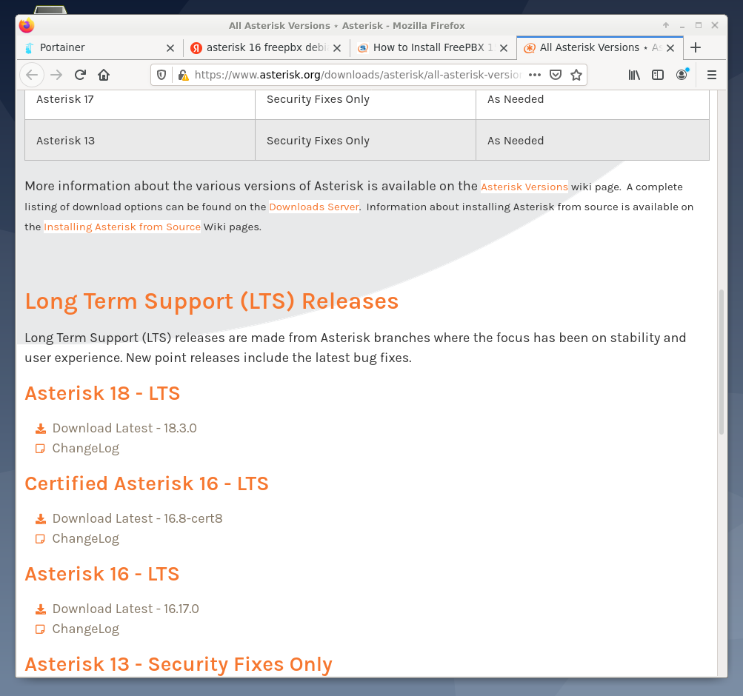Click Asterisk 13 row Security Fixes Only cell
Image resolution: width=743 pixels, height=696 pixels.
coord(365,140)
